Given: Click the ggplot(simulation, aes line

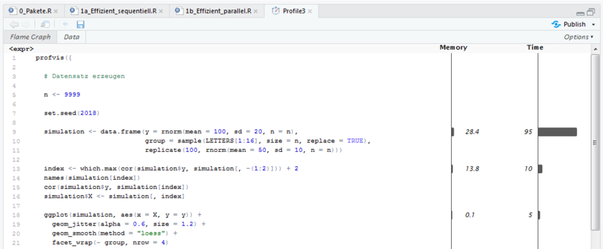Looking at the screenshot, I should coord(122,215).
